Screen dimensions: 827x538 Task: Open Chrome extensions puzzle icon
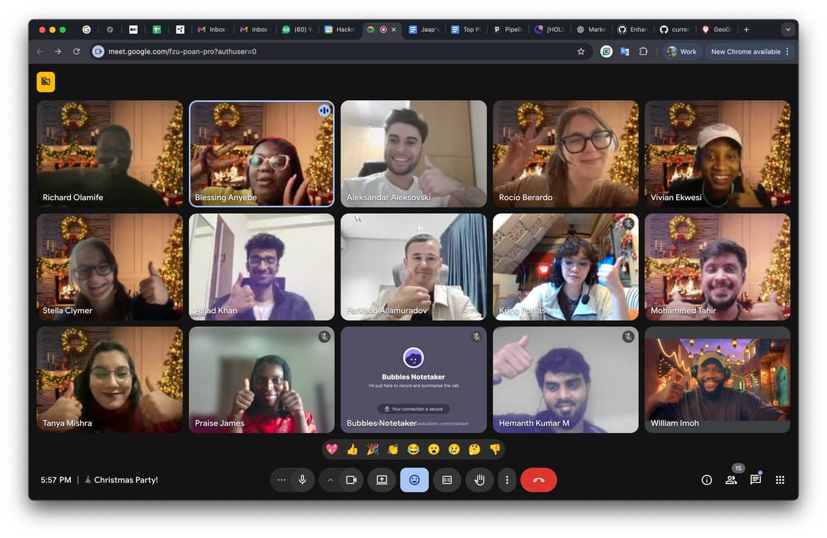click(x=643, y=51)
